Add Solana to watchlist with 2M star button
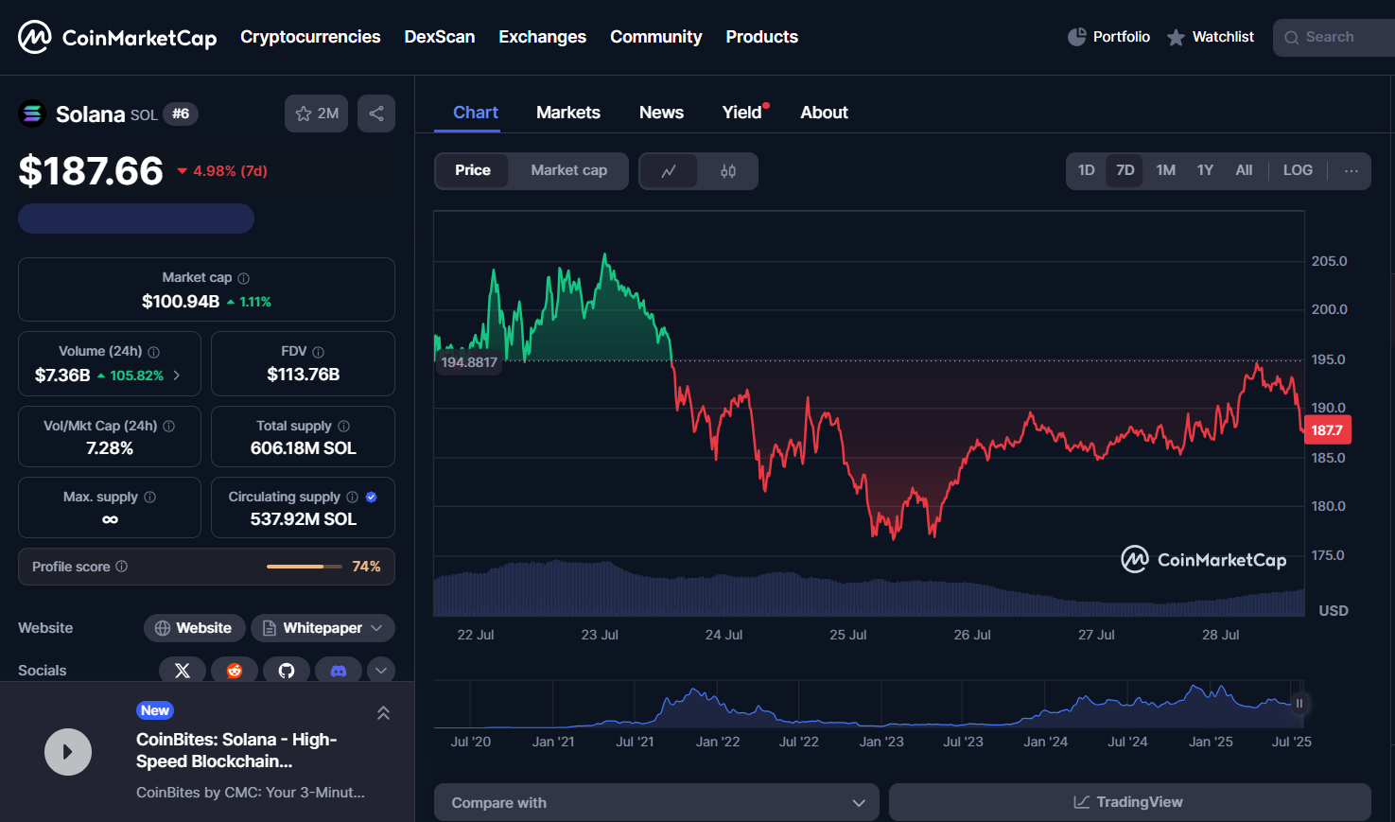 317,114
